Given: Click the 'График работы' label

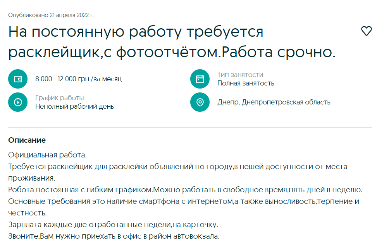Looking at the screenshot, I should pyautogui.click(x=60, y=98).
